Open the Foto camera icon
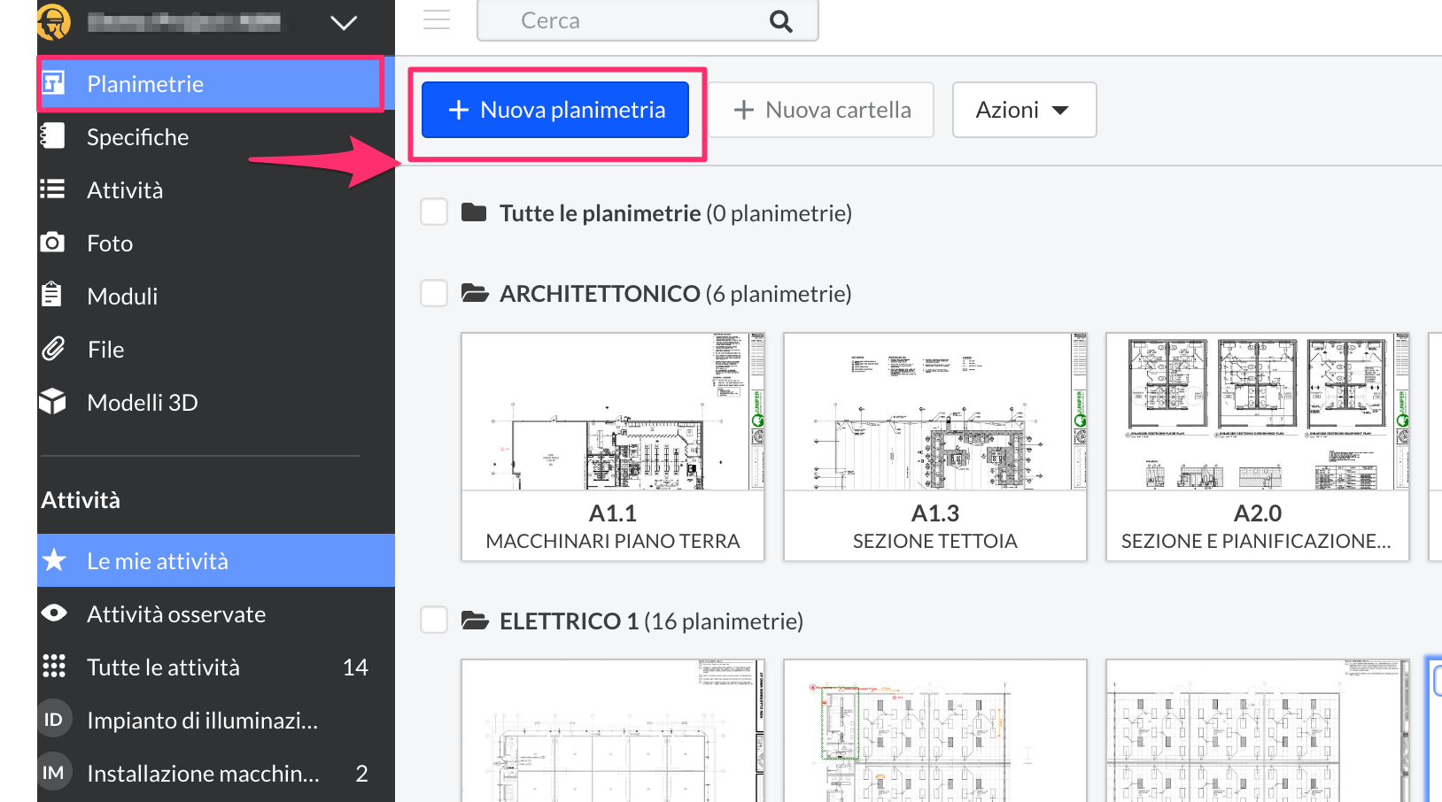The width and height of the screenshot is (1442, 802). [53, 243]
